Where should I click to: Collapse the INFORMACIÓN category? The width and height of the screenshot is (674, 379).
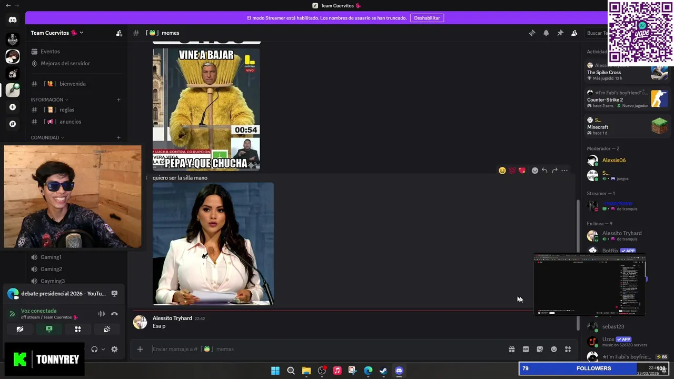(49, 99)
